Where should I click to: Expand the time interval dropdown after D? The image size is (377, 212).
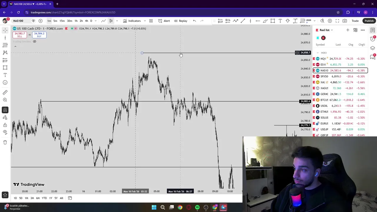[96, 21]
